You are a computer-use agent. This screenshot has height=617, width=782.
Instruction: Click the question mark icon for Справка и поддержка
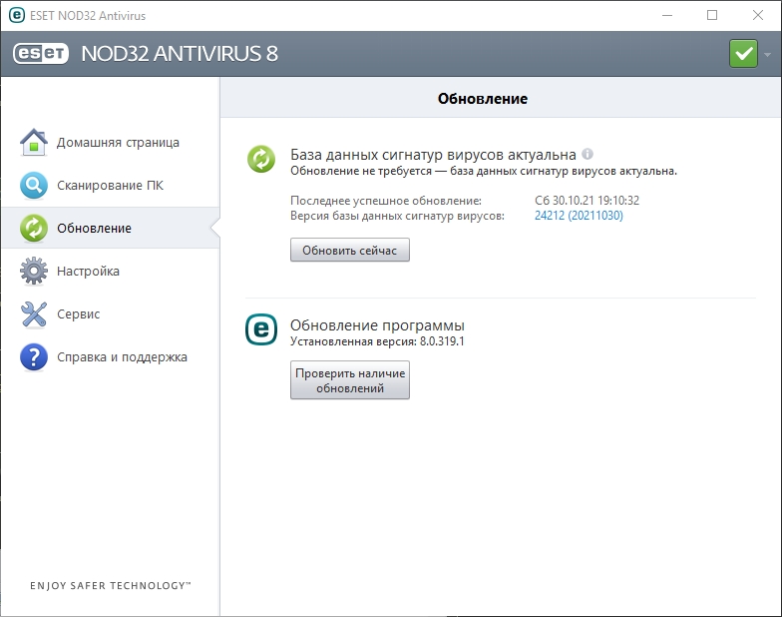click(34, 357)
